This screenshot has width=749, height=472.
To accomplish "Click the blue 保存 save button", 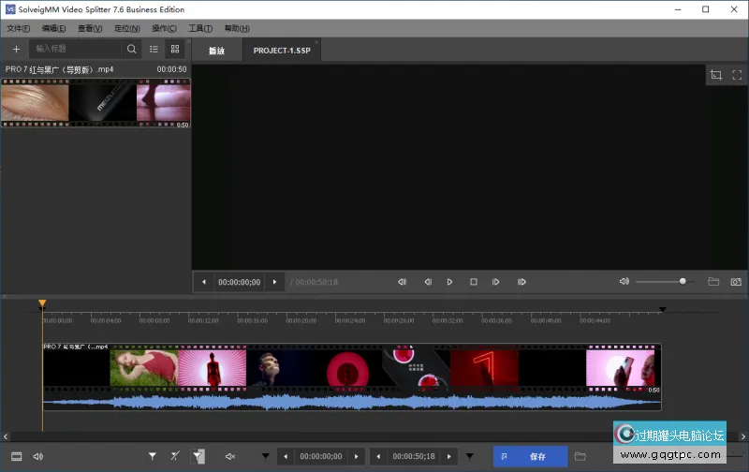I will click(530, 456).
